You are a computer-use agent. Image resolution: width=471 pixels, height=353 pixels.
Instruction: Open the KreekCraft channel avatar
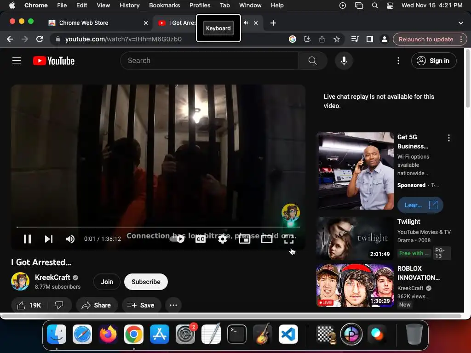(20, 281)
